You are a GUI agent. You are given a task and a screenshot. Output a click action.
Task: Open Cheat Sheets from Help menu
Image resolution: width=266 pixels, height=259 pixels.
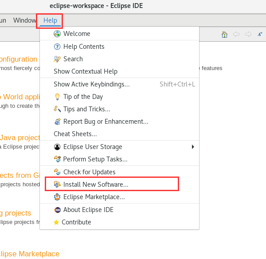point(75,134)
